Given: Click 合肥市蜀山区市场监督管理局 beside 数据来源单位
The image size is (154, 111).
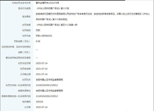Looking at the screenshot, I should coord(49,91).
